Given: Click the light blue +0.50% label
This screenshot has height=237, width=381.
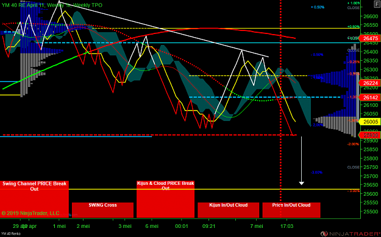Looking at the screenshot, I should (x=318, y=7).
